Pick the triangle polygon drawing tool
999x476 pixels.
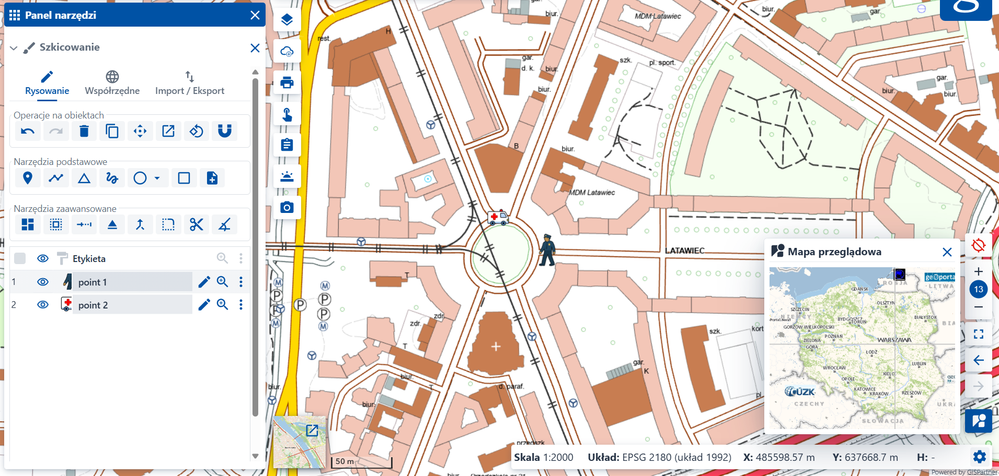[x=84, y=178]
